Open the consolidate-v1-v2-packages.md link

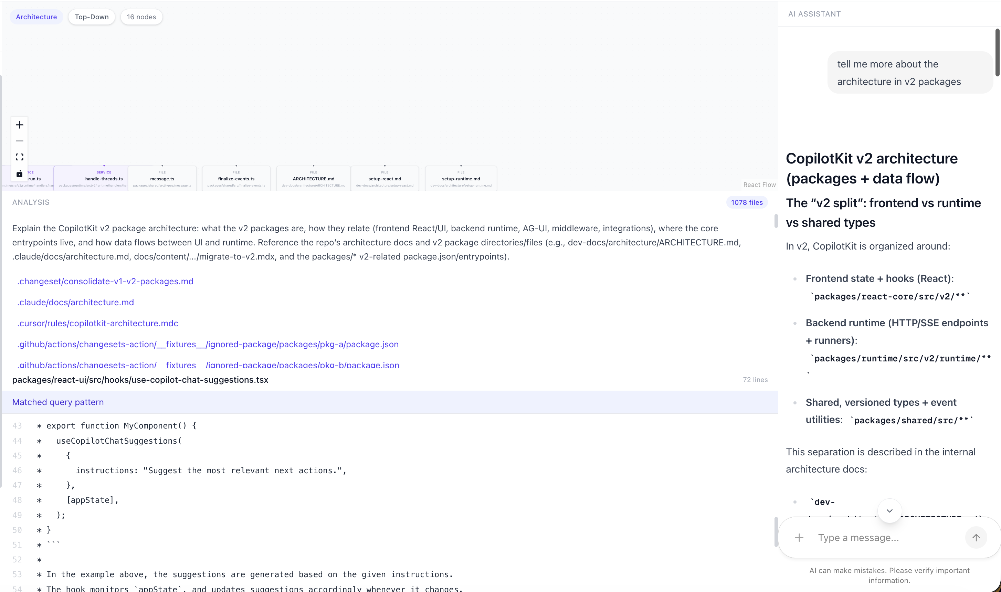coord(105,281)
